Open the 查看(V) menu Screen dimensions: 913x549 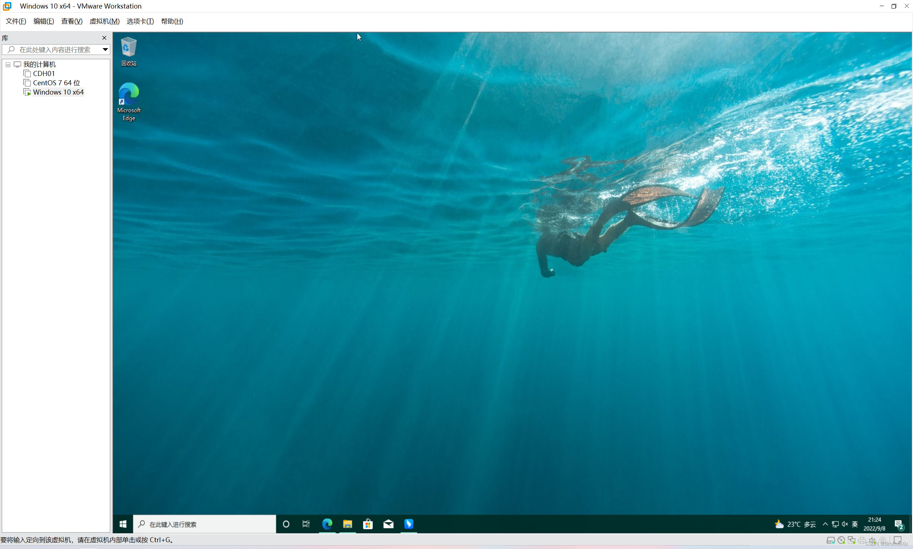click(72, 21)
